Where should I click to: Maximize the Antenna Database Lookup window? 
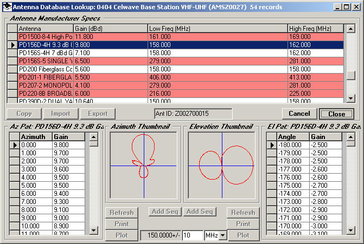click(x=346, y=7)
